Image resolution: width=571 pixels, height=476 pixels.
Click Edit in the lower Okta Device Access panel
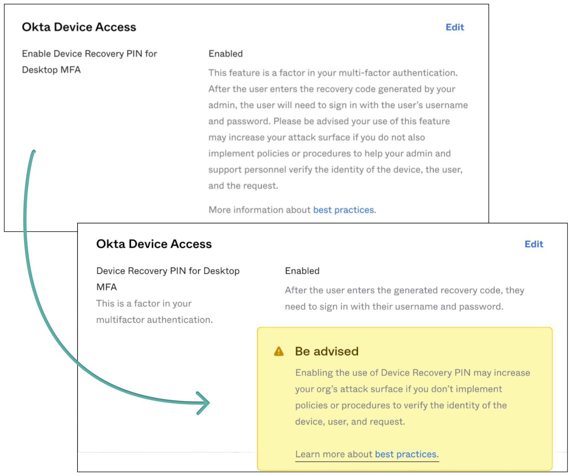pyautogui.click(x=533, y=244)
